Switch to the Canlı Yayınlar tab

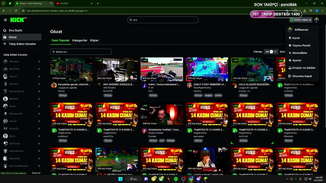pyautogui.click(x=60, y=40)
